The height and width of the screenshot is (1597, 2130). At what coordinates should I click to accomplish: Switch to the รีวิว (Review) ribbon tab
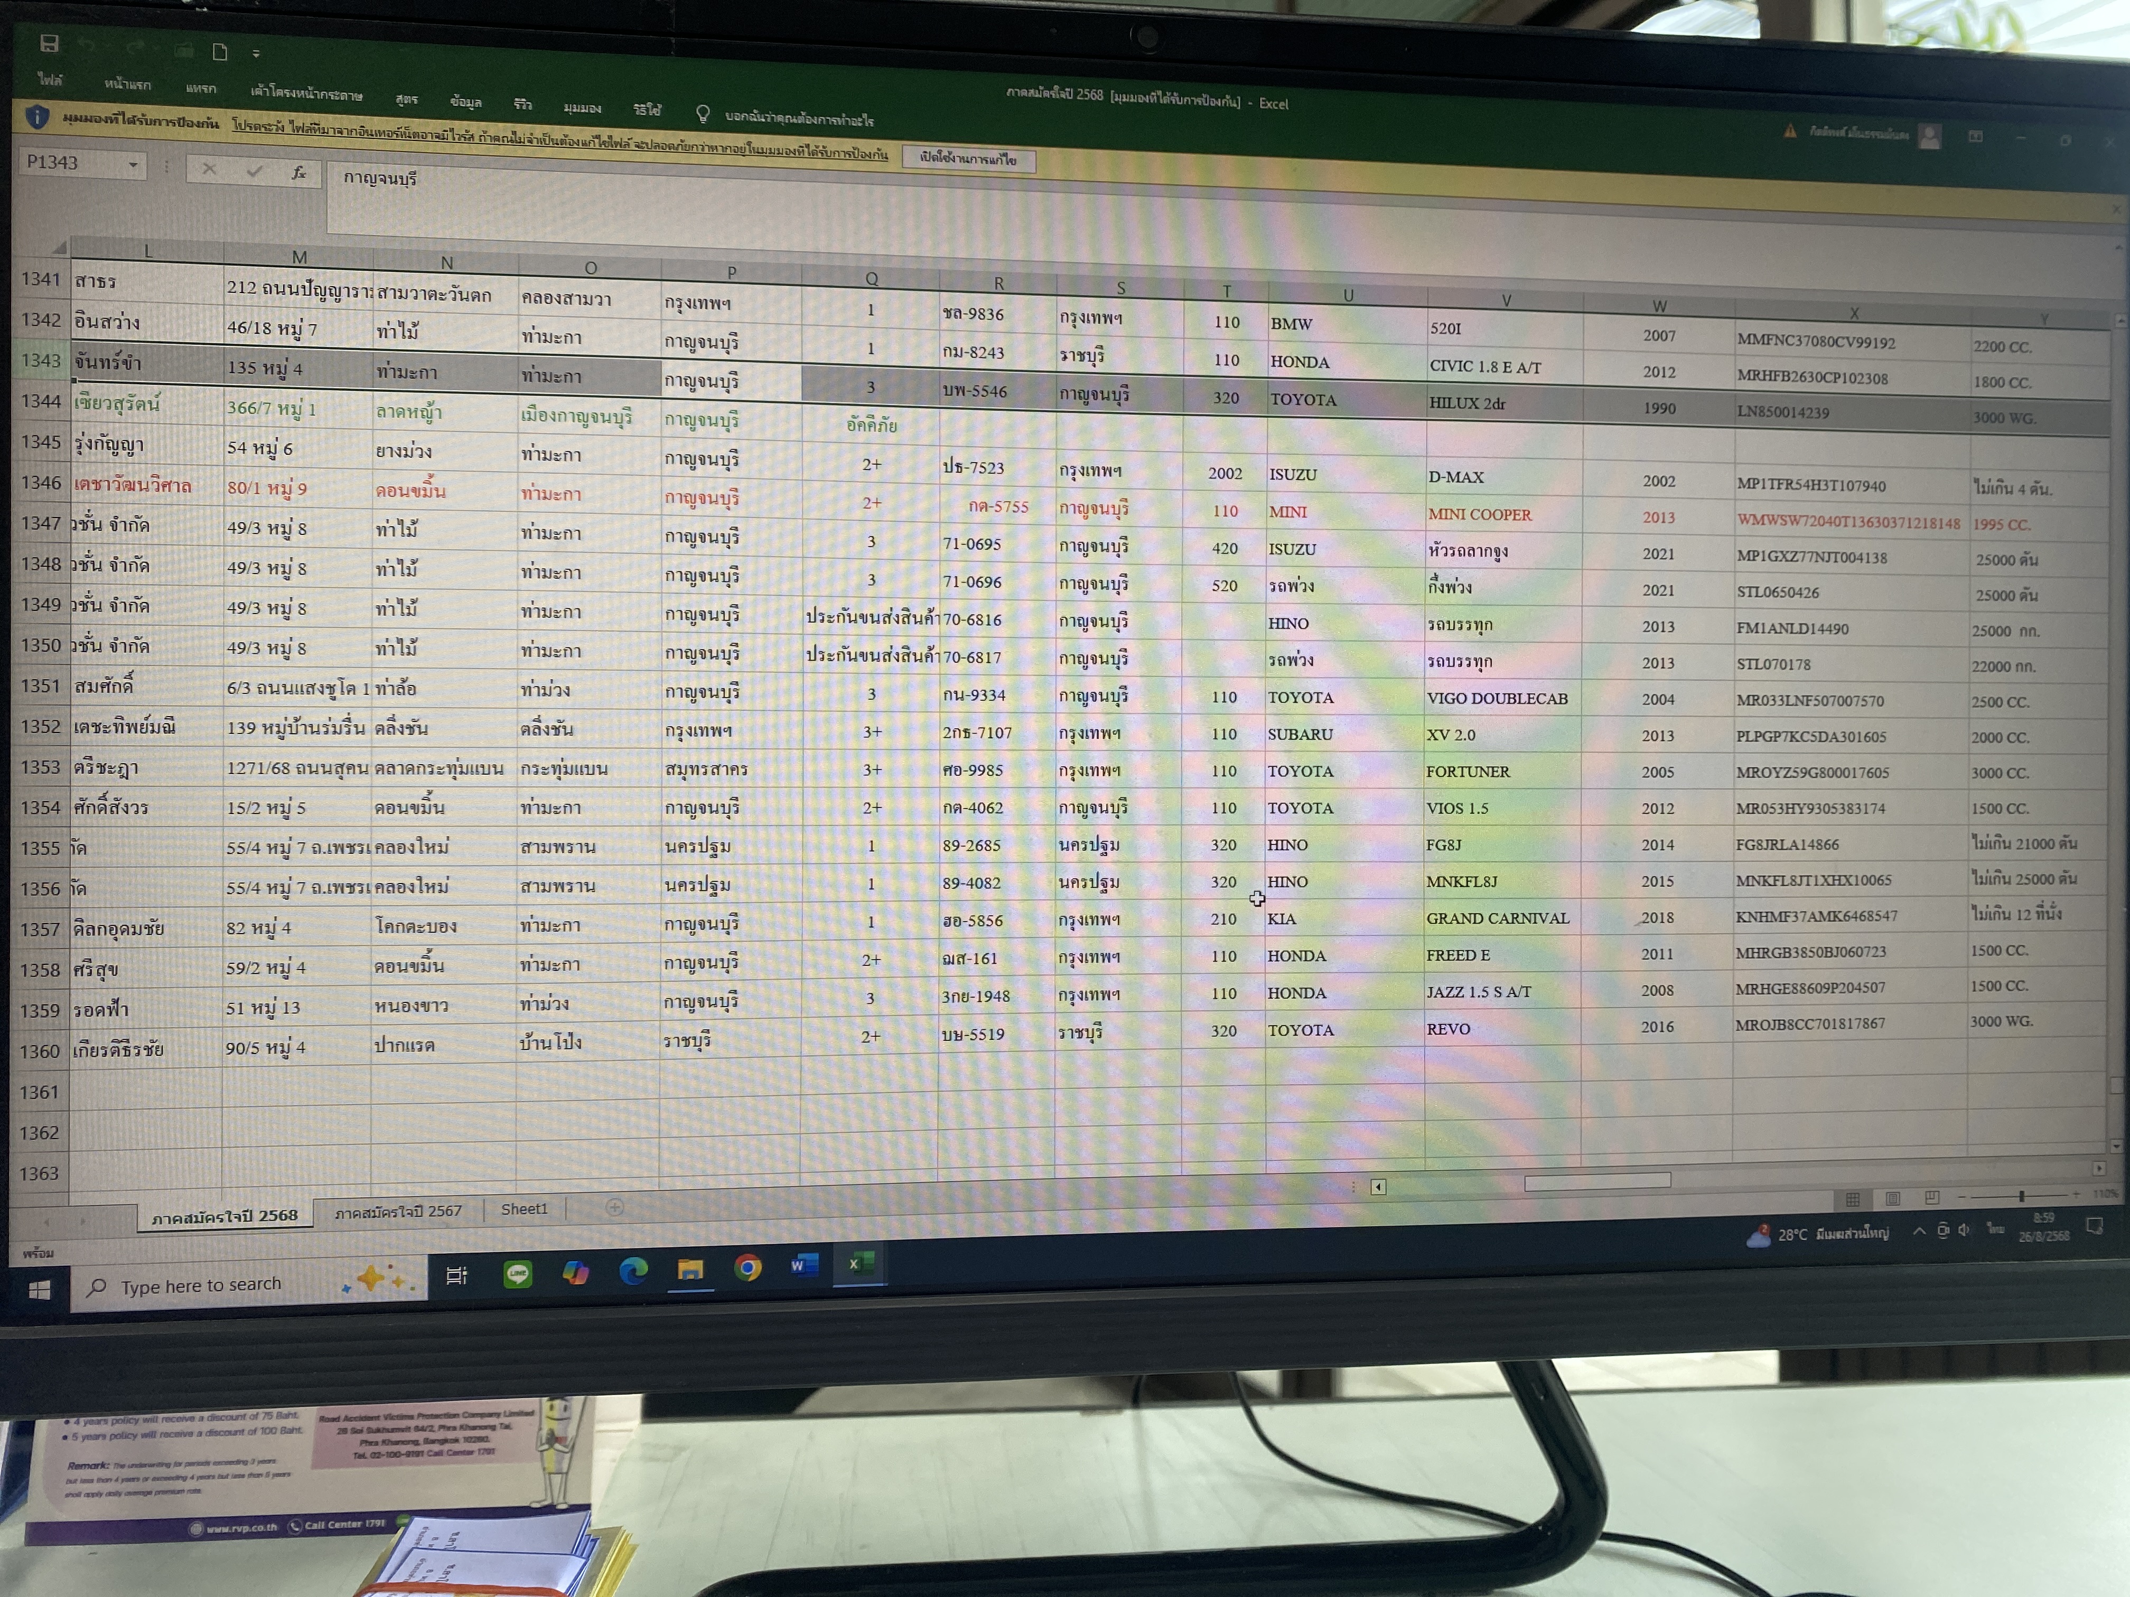(523, 104)
